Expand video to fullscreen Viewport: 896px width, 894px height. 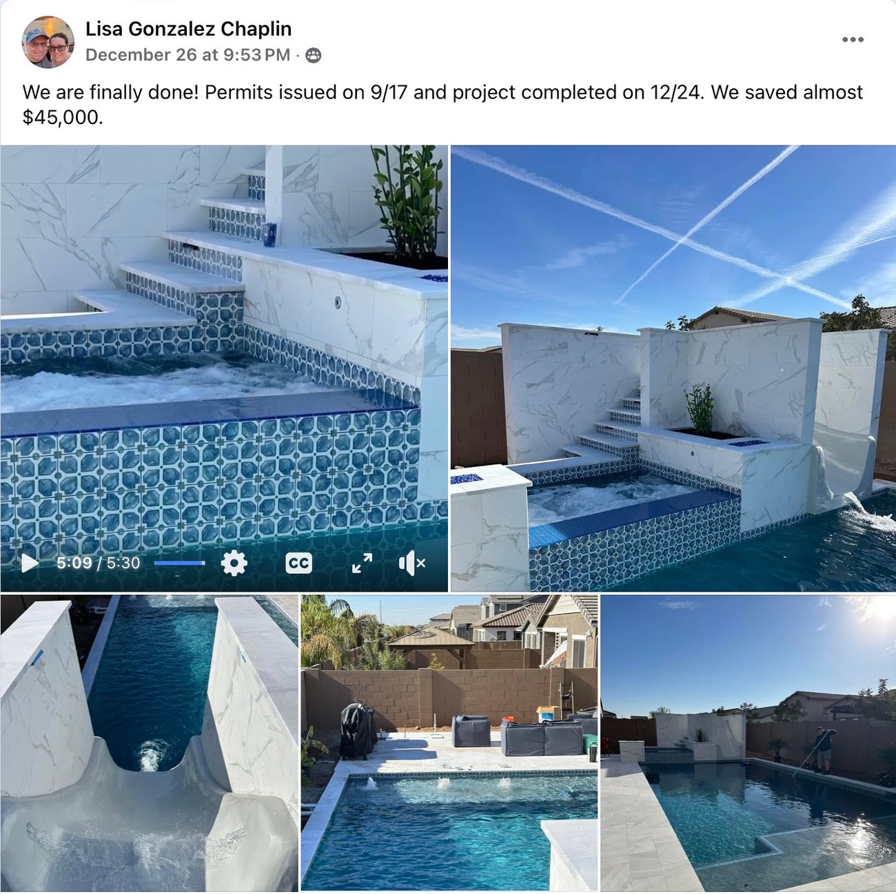point(362,563)
